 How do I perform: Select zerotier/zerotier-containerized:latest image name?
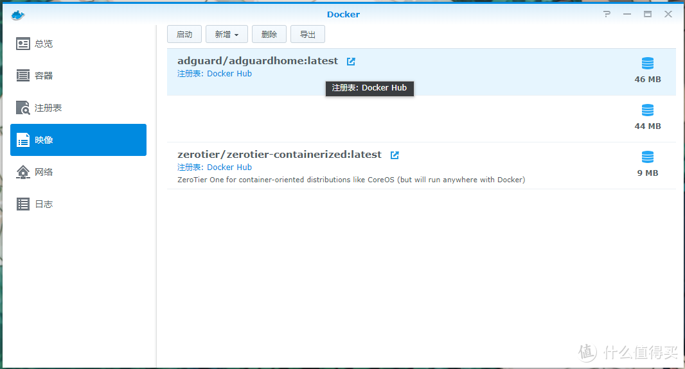(x=279, y=155)
